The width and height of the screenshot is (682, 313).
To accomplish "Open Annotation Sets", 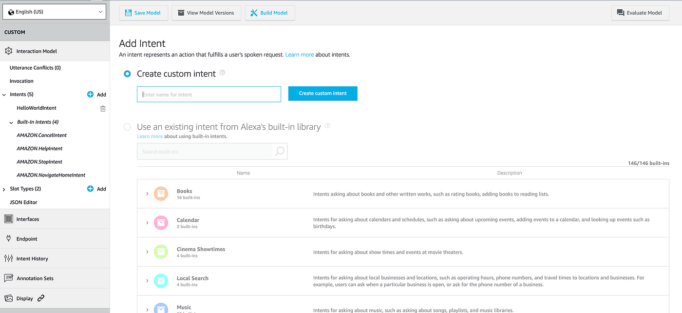I will 55,278.
